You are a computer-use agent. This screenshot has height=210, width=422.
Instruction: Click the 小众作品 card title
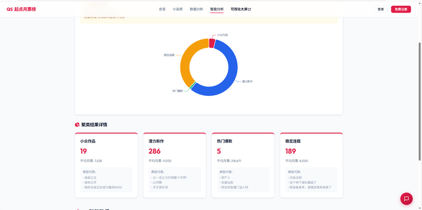(88, 141)
